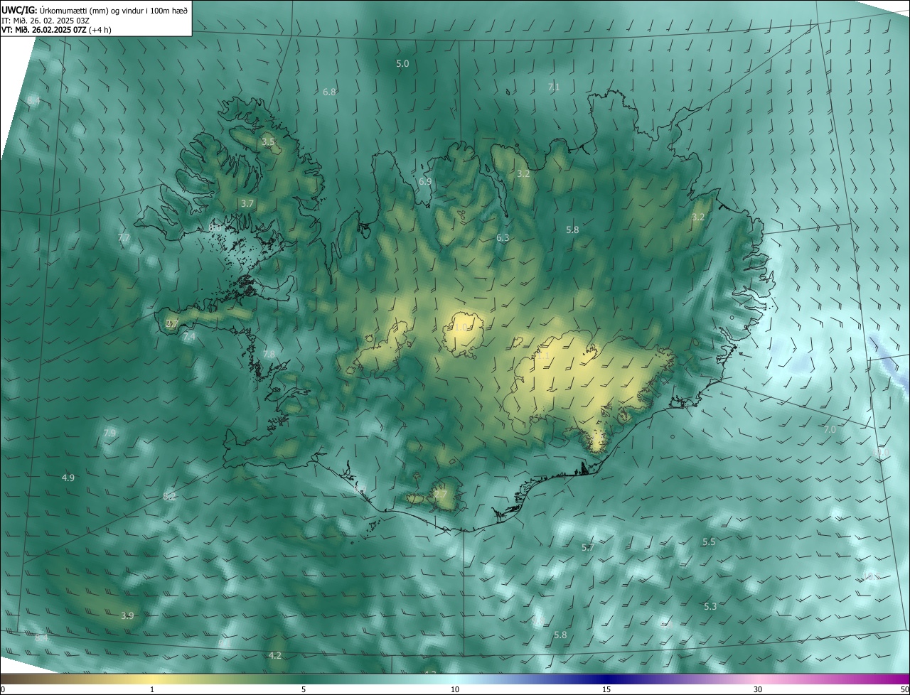Click the map value "5.7"

click(x=588, y=548)
